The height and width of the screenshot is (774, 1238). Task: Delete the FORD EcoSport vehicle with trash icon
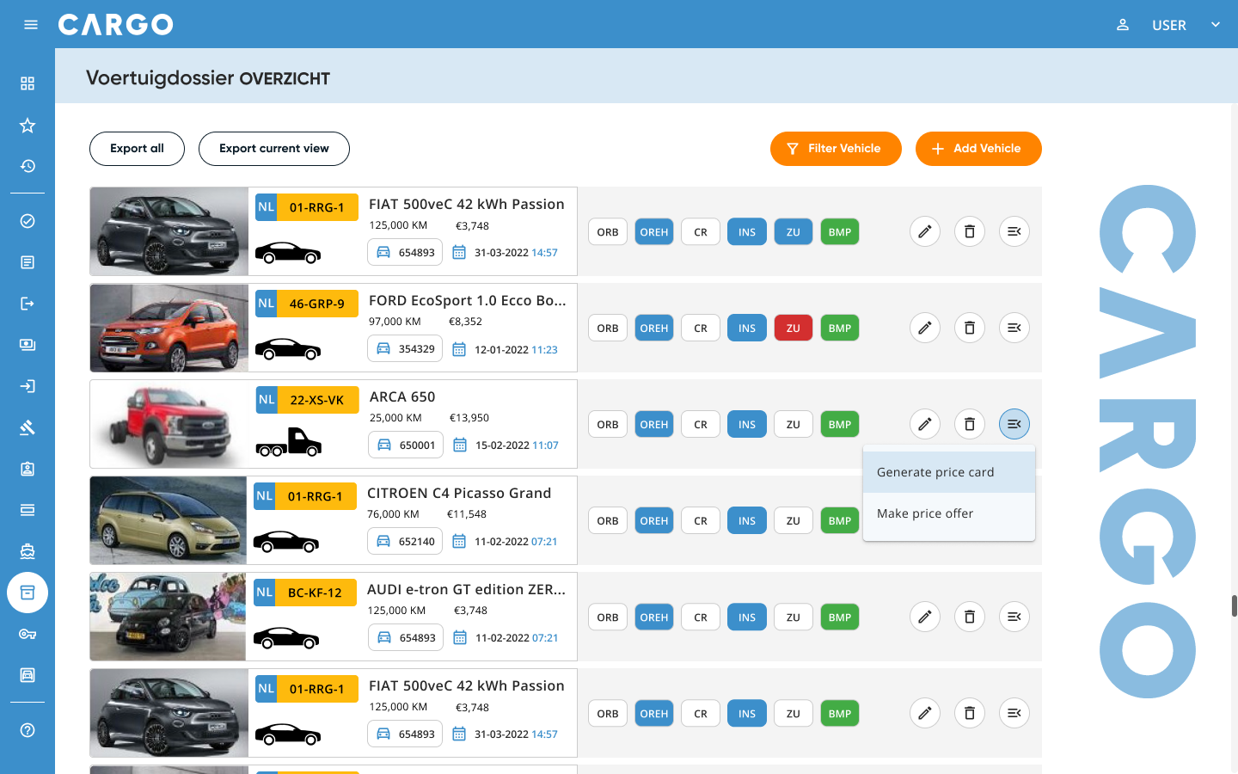[969, 328]
